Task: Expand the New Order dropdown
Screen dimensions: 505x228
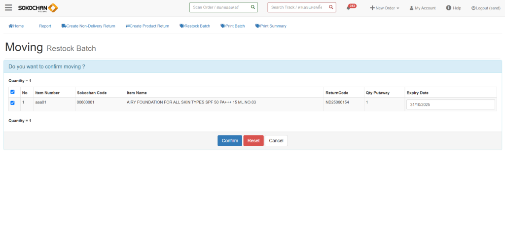Action: point(385,8)
